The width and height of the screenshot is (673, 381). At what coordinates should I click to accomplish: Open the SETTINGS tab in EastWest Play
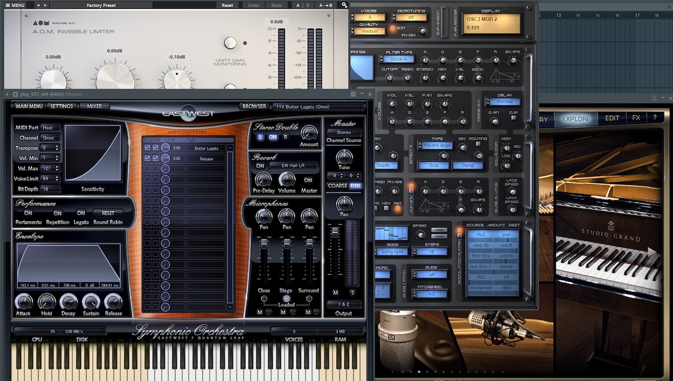point(62,106)
